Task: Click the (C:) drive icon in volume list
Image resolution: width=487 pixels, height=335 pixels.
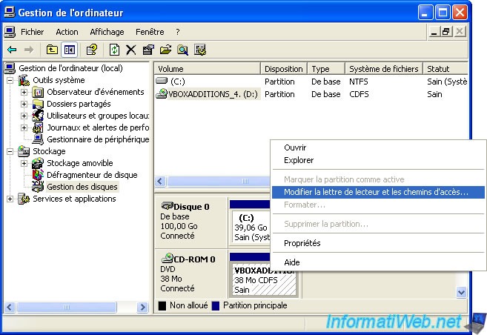Action: (162, 81)
